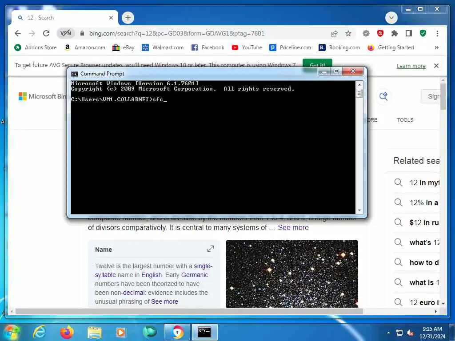Open the 'English' link in Name card

152,275
